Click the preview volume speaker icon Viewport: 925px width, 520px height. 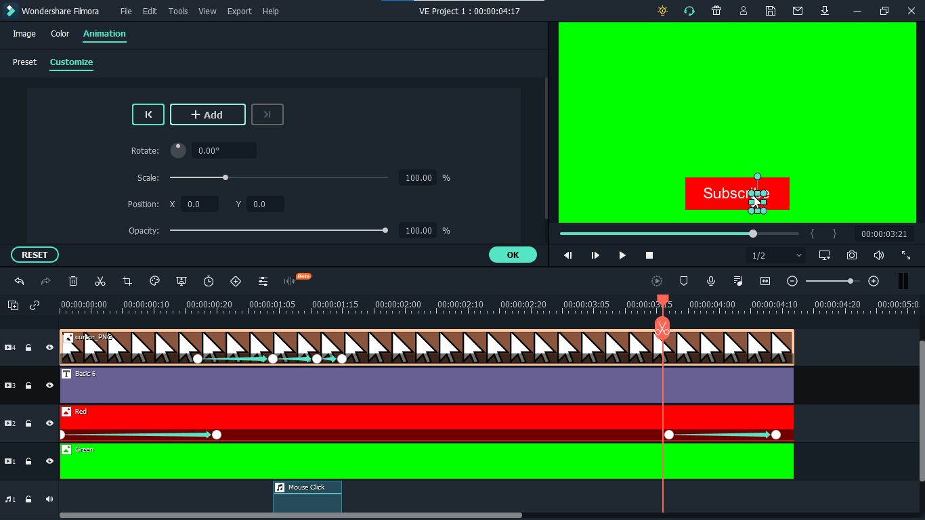click(x=879, y=255)
